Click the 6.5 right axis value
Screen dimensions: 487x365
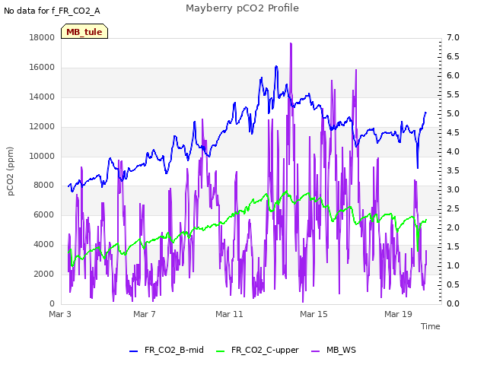tap(453, 56)
